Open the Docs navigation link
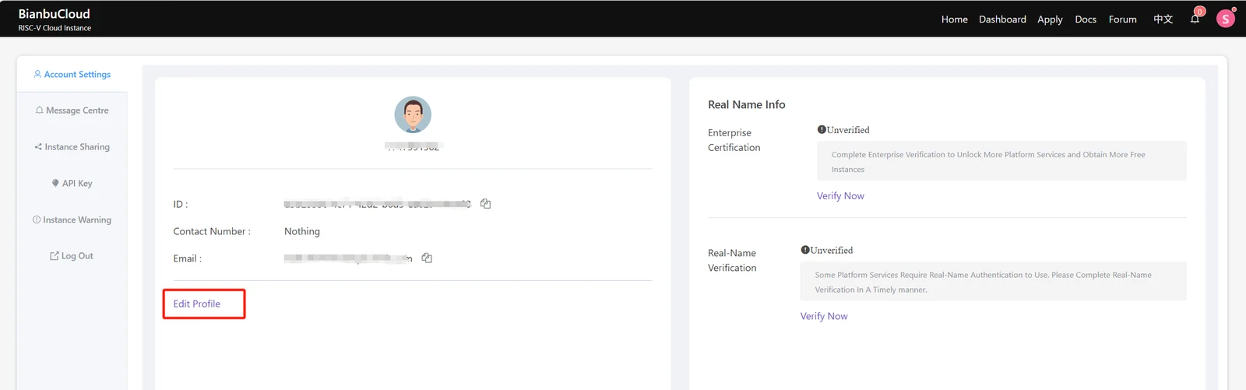The width and height of the screenshot is (1246, 390). [x=1086, y=19]
